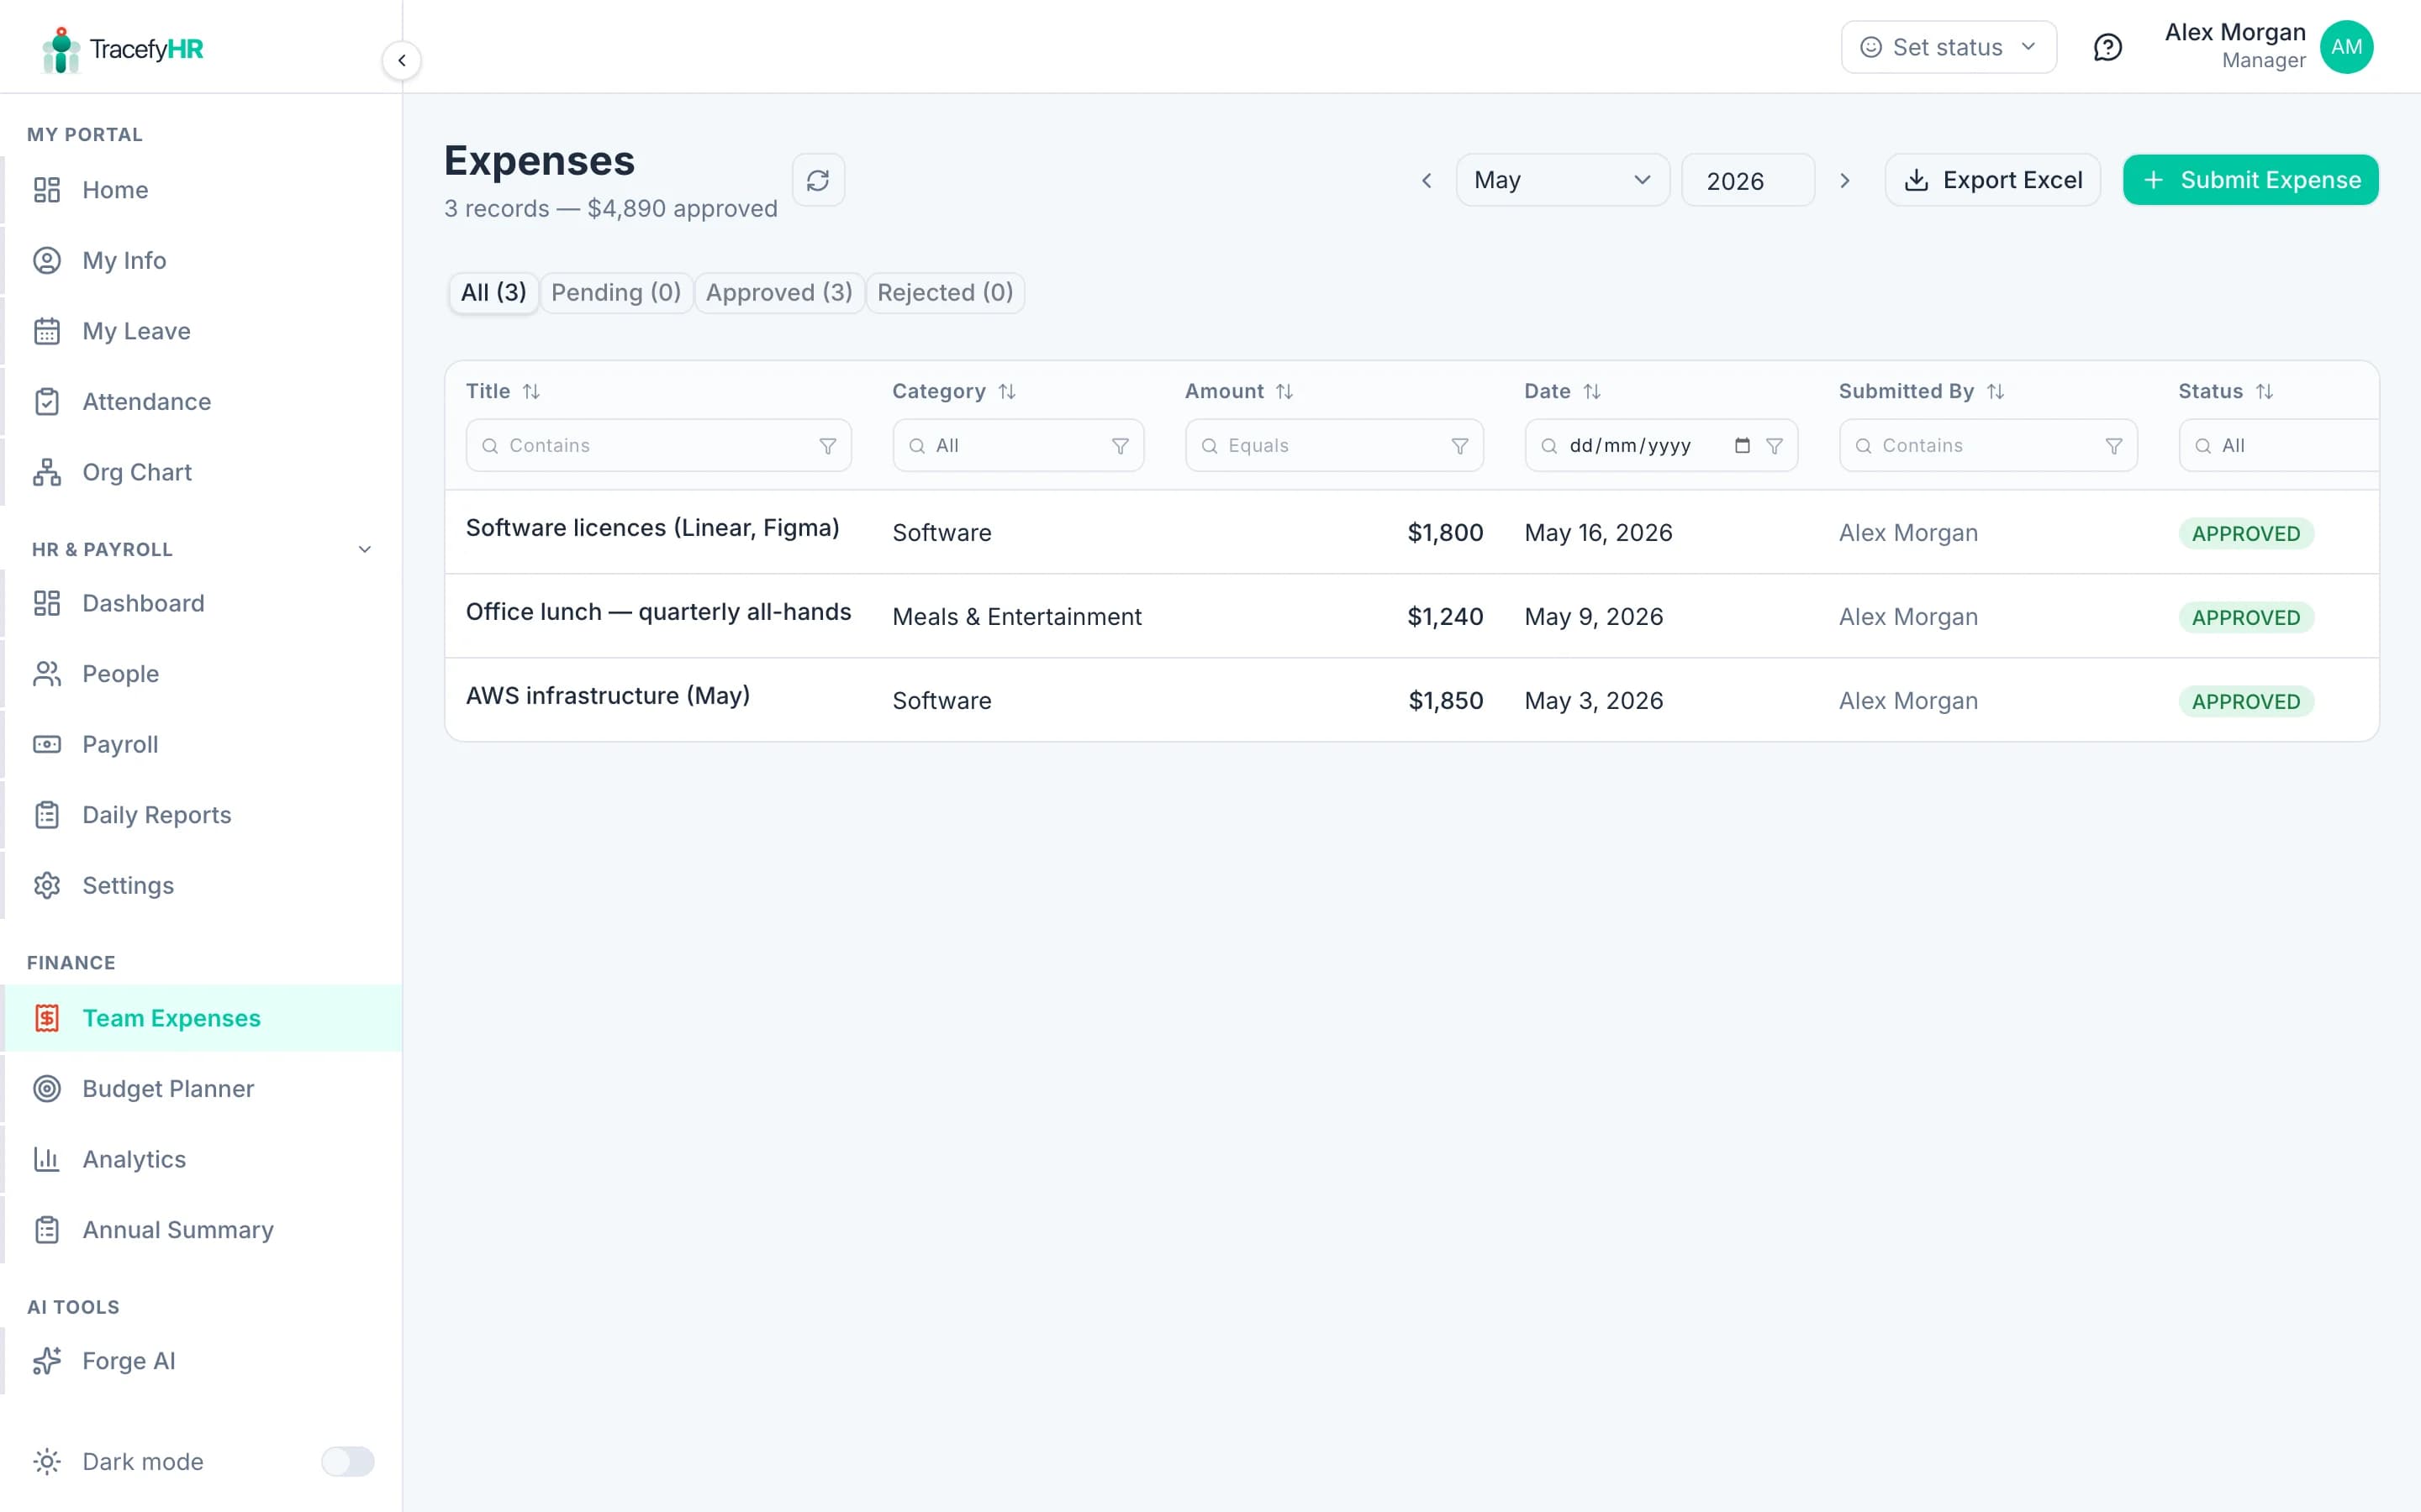The height and width of the screenshot is (1512, 2421).
Task: Open Software licences (Linear, Figma) row
Action: pos(1411,532)
